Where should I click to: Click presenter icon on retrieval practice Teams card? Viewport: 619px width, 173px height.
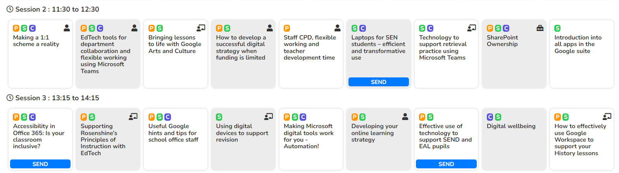[471, 28]
